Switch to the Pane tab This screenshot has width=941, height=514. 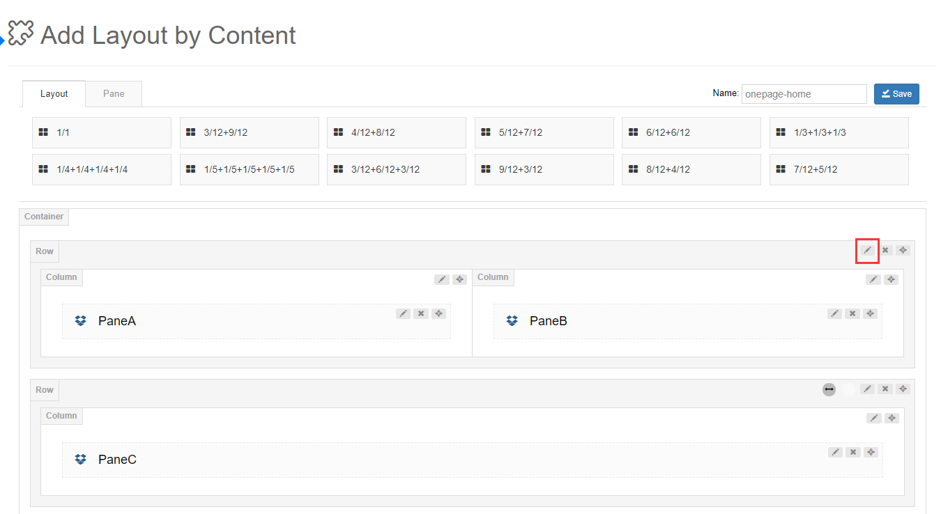click(x=114, y=94)
